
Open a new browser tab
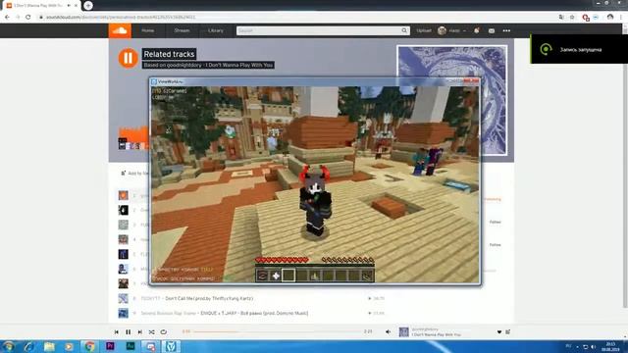[x=88, y=5]
